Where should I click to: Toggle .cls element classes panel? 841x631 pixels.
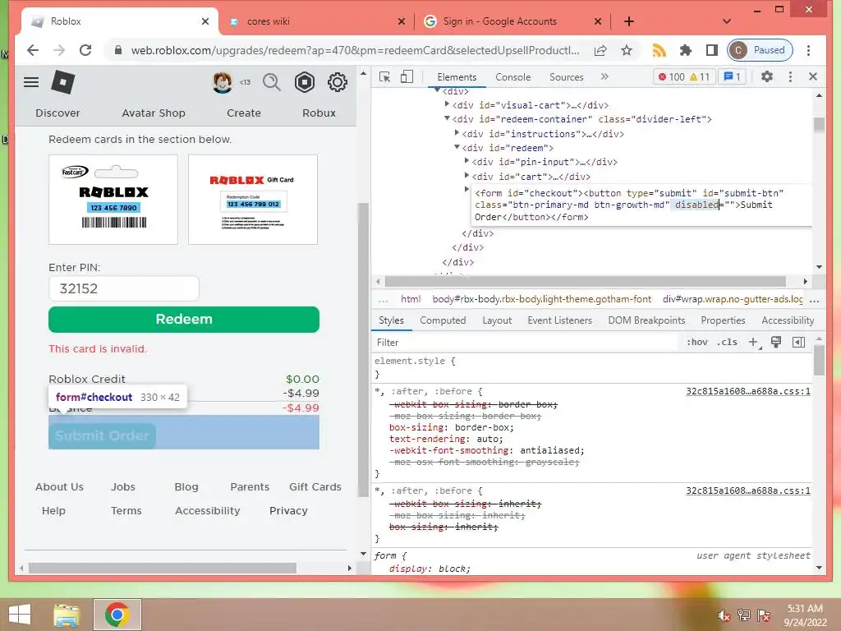click(x=728, y=343)
